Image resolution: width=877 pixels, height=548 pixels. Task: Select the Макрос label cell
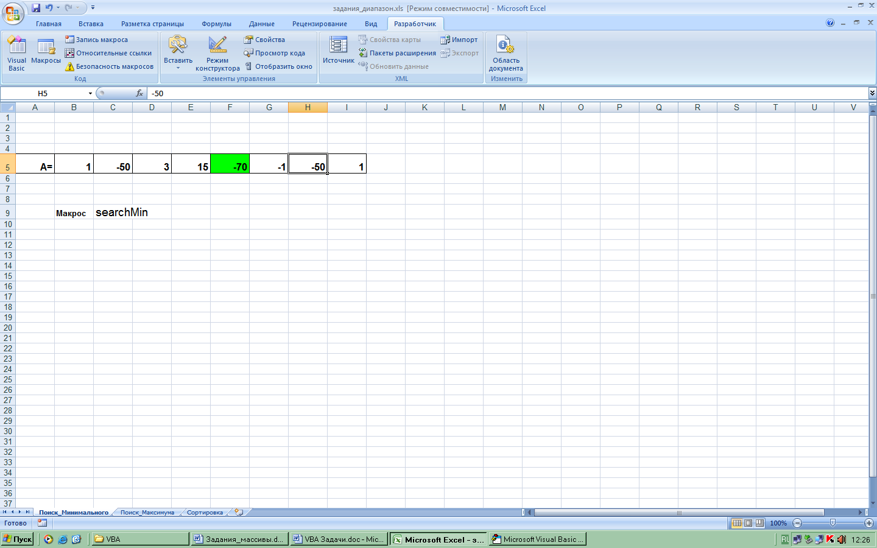tap(74, 213)
